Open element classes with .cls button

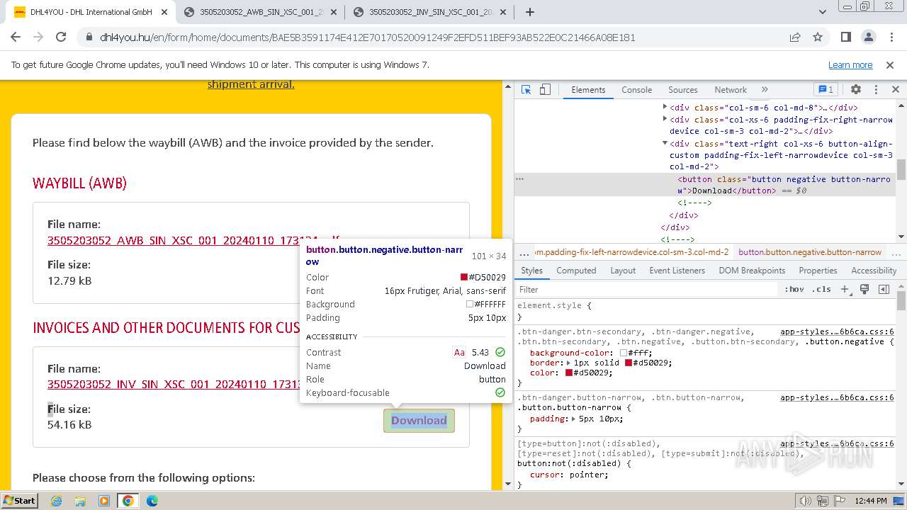coord(821,289)
